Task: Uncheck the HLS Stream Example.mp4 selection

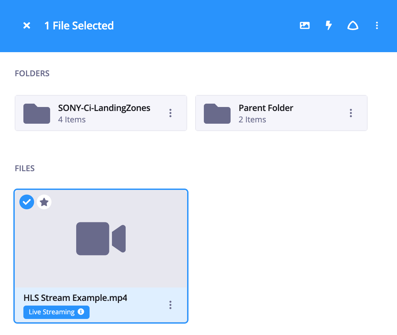Action: point(27,202)
